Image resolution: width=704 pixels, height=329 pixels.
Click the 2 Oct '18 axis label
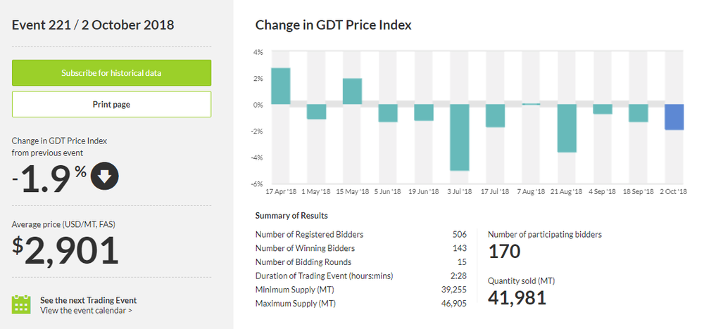pyautogui.click(x=672, y=191)
